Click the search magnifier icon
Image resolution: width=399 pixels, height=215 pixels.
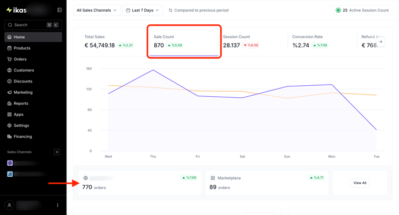coord(10,25)
